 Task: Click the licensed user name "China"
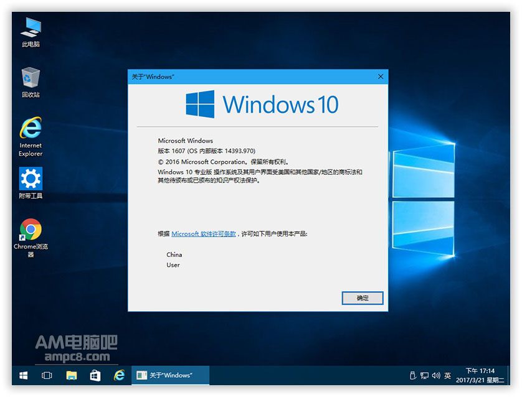(x=174, y=255)
